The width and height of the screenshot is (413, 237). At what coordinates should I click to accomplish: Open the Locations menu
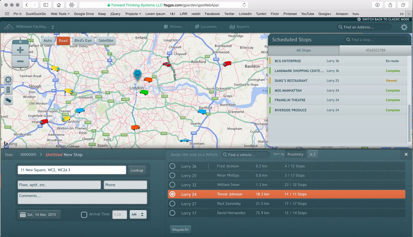pyautogui.click(x=206, y=27)
